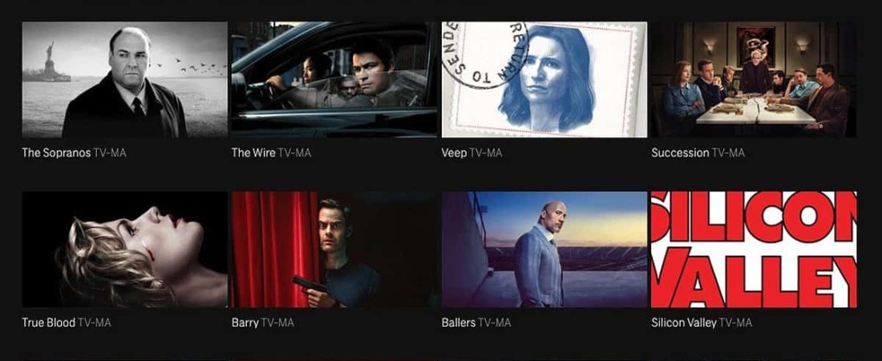The width and height of the screenshot is (882, 361).
Task: Click the Succession title text
Action: tap(680, 152)
